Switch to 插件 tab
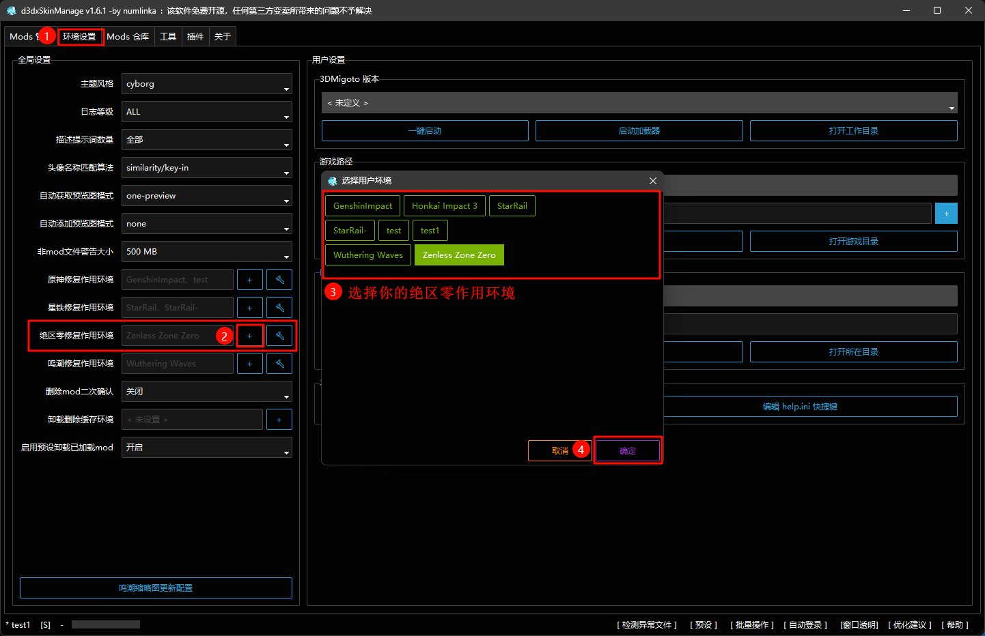985x636 pixels. click(195, 37)
